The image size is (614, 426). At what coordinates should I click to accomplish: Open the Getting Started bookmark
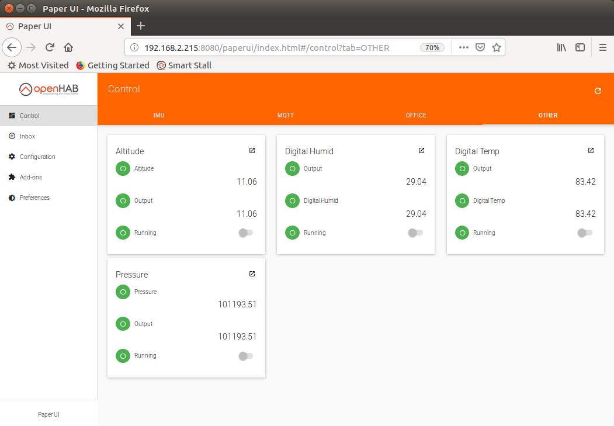pyautogui.click(x=113, y=65)
